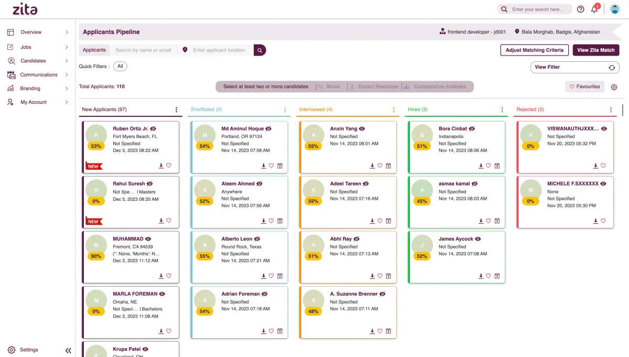Open calendar icon on Abhi Ray card
This screenshot has width=629, height=357.
[x=388, y=276]
